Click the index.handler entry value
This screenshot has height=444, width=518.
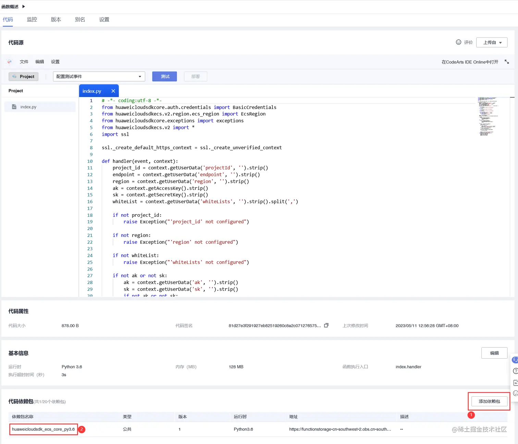pyautogui.click(x=408, y=367)
